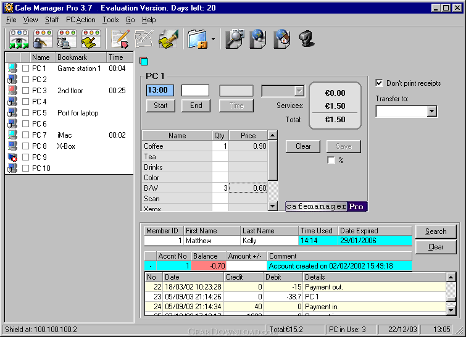Viewport: 466px width, 337px height.
Task: Click the black question mark help icon
Action: (x=306, y=39)
